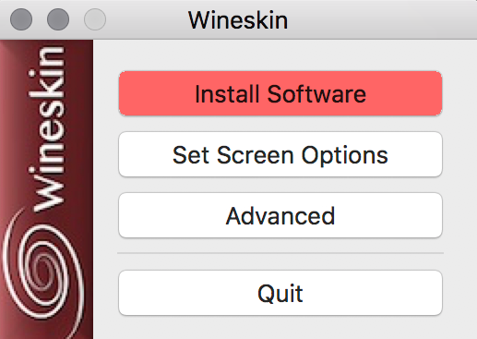
Task: Click the second gray traffic-light button
Action: (x=58, y=19)
